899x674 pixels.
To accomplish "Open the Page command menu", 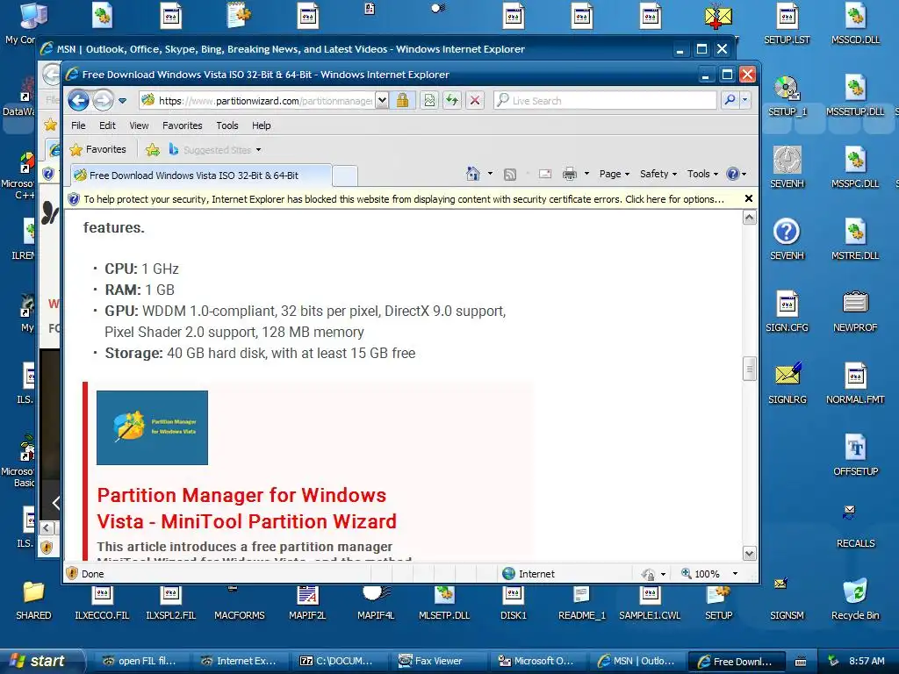I will [614, 174].
